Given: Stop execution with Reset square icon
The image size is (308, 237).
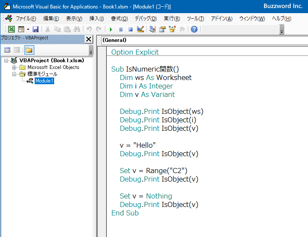Looking at the screenshot, I should tap(130, 29).
